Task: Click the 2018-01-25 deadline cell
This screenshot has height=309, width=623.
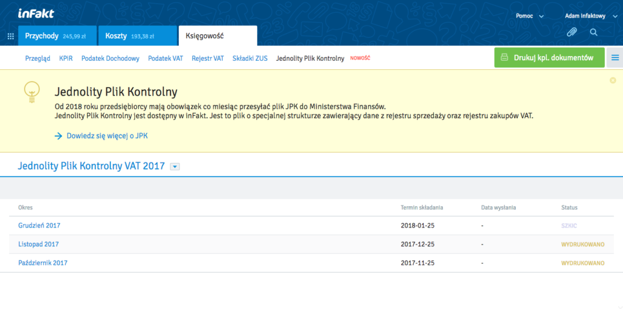Action: click(x=417, y=226)
